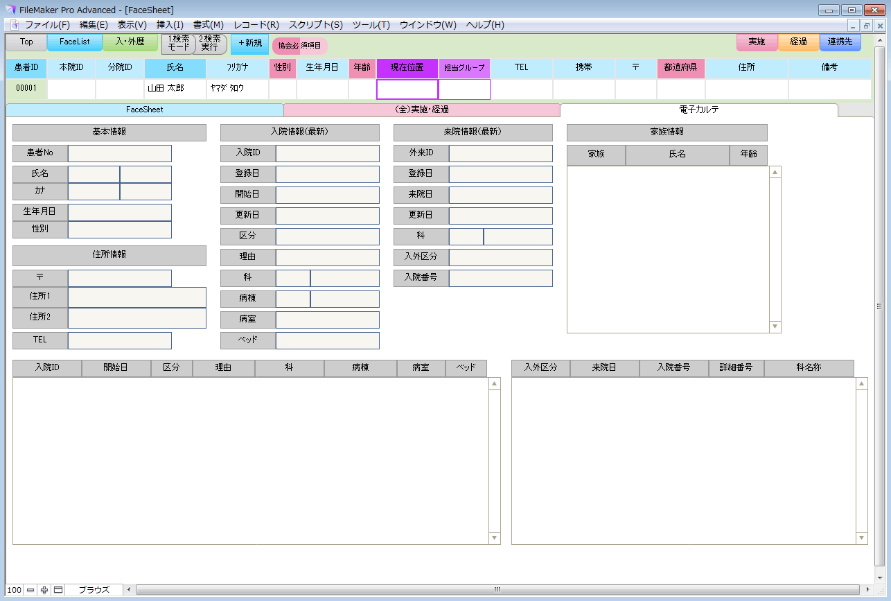Restore the inner document window
The height and width of the screenshot is (601, 891).
pyautogui.click(x=867, y=25)
